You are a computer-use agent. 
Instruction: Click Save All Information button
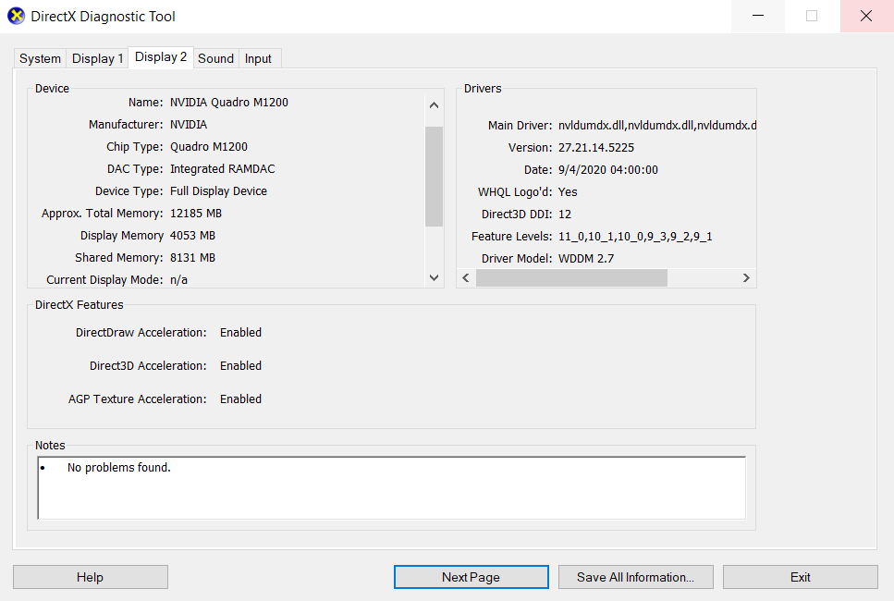pyautogui.click(x=636, y=577)
